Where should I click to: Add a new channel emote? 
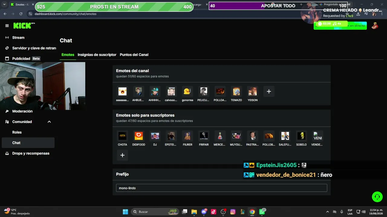point(269,91)
